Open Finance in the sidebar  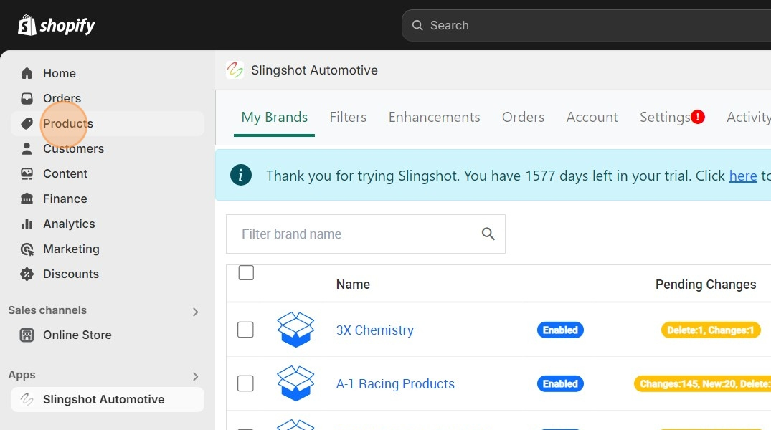[x=107, y=199]
